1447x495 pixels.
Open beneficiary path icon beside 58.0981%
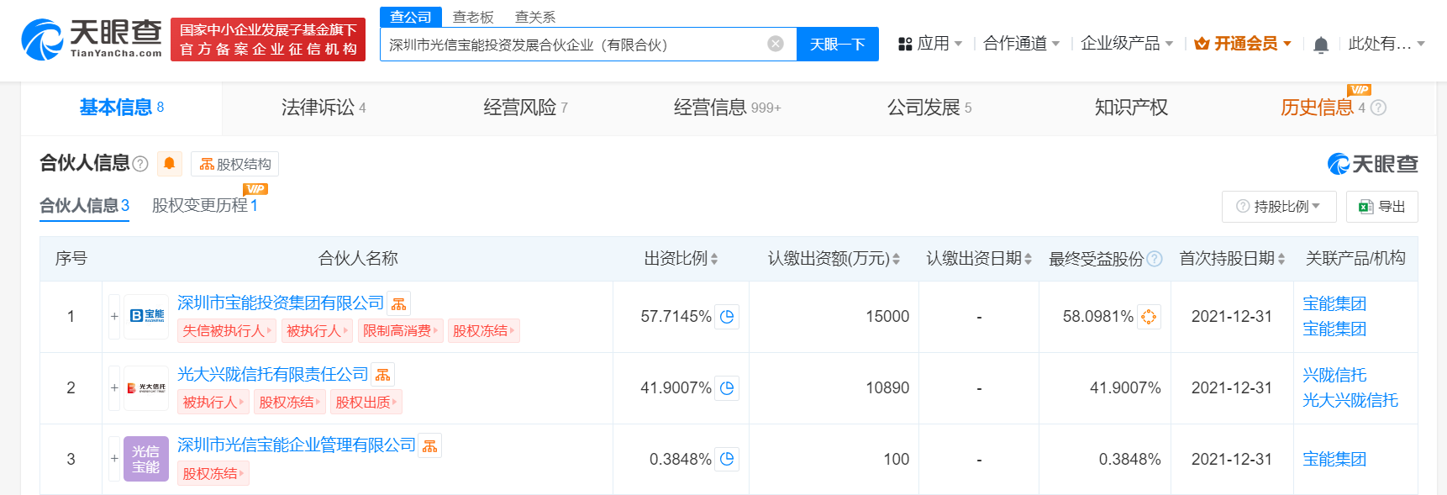1149,317
